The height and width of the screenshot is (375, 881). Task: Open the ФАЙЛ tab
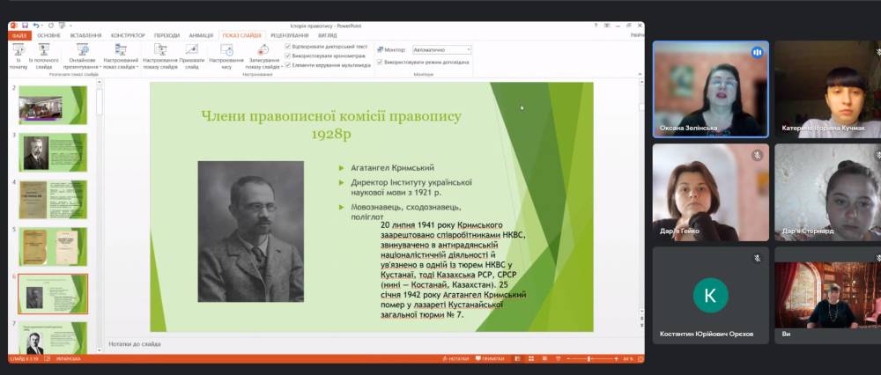point(20,35)
